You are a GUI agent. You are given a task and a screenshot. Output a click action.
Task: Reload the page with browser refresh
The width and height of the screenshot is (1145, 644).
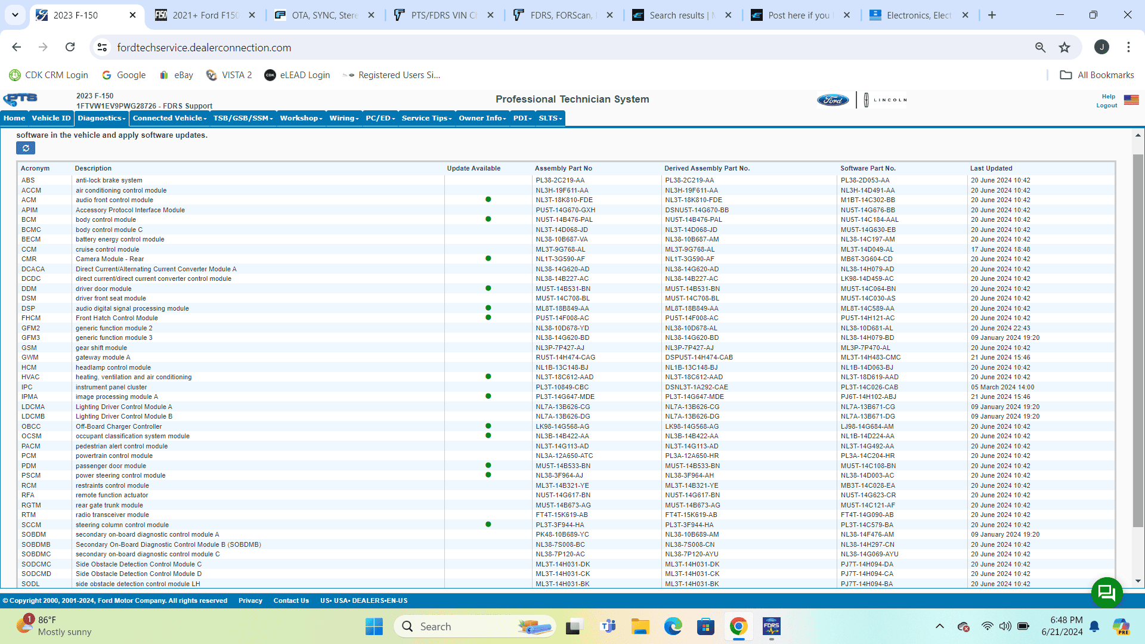point(70,47)
